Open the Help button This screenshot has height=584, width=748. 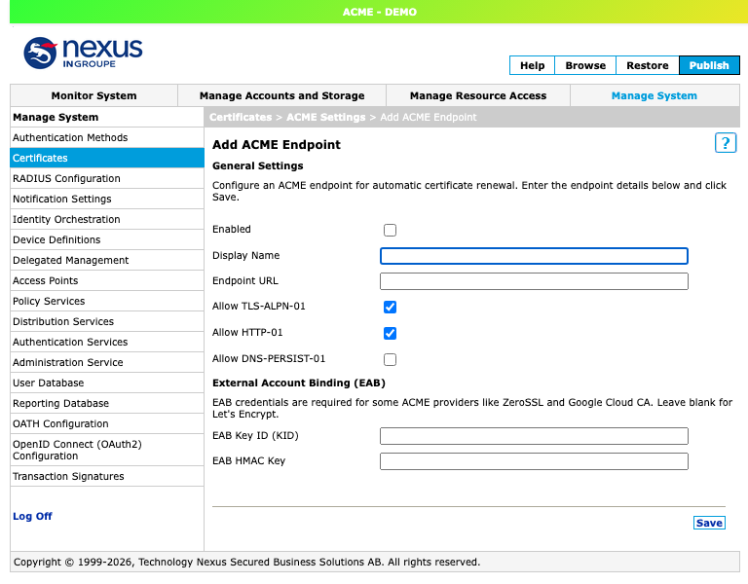pos(532,65)
